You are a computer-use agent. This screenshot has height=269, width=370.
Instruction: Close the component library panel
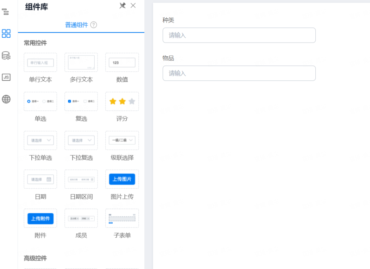(x=133, y=6)
